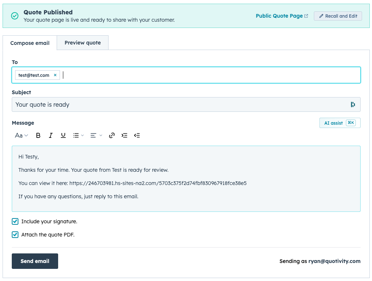The width and height of the screenshot is (372, 281).
Task: Toggle bold formatting in message toolbar
Action: click(38, 135)
